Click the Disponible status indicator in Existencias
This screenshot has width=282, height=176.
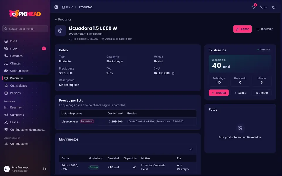pyautogui.click(x=264, y=50)
